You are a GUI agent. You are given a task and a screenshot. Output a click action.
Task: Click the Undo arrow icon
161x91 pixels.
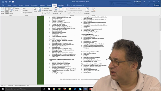click(x=6, y=2)
